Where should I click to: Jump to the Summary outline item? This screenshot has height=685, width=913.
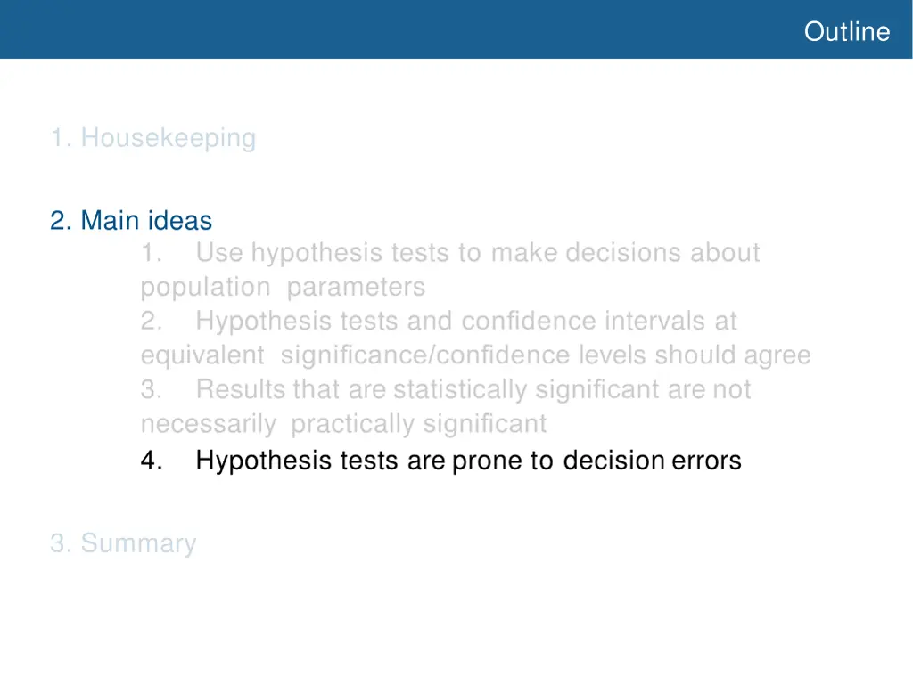coord(123,543)
